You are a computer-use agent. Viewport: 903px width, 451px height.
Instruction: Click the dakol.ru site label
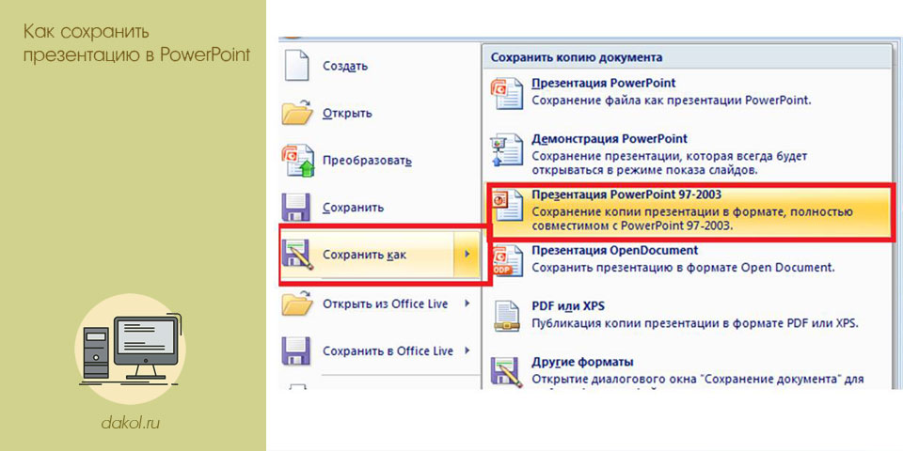click(x=130, y=424)
